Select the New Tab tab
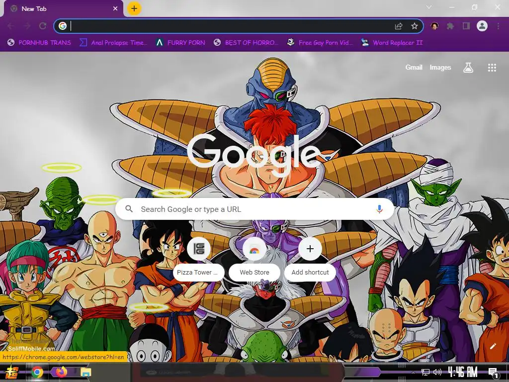Screen dimensions: 509x382 click(x=63, y=9)
